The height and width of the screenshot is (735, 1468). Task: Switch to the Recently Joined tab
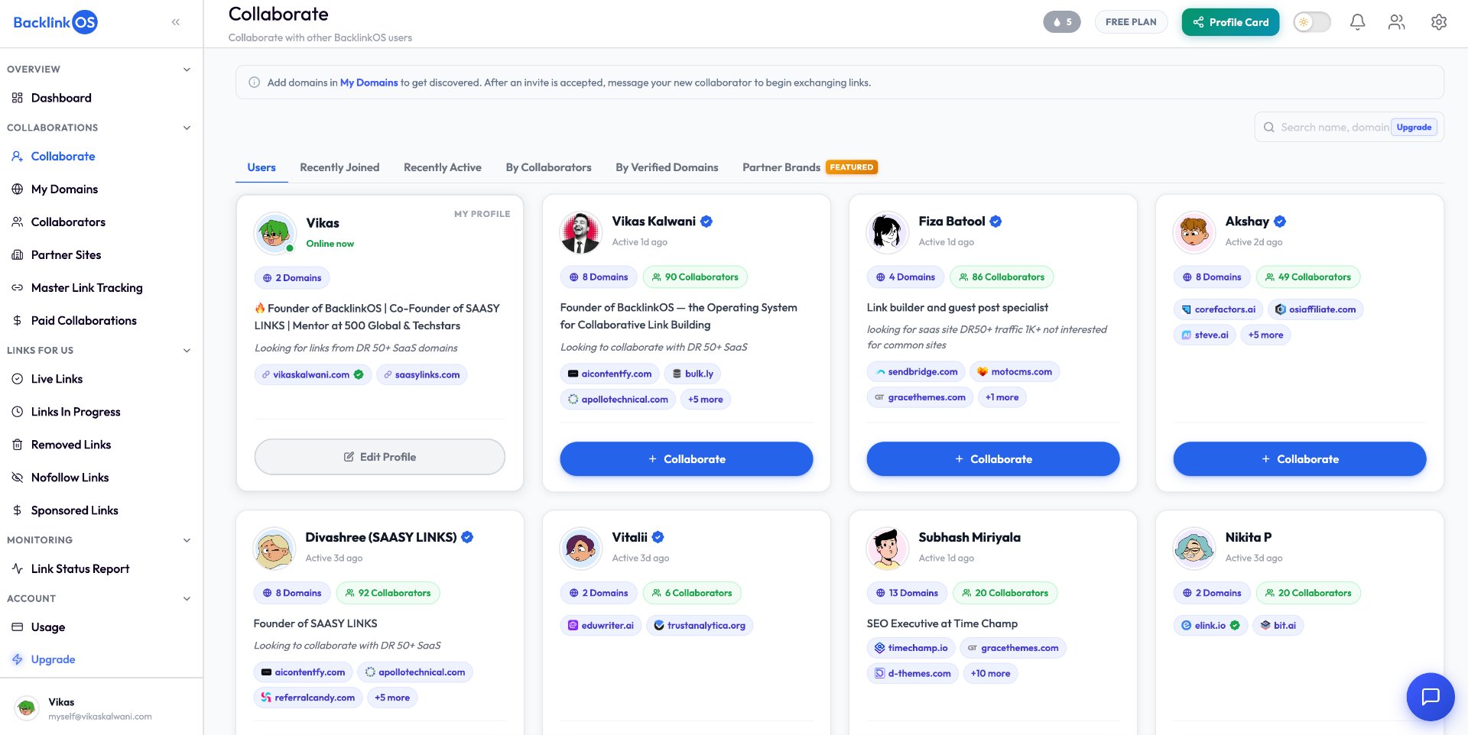(339, 167)
